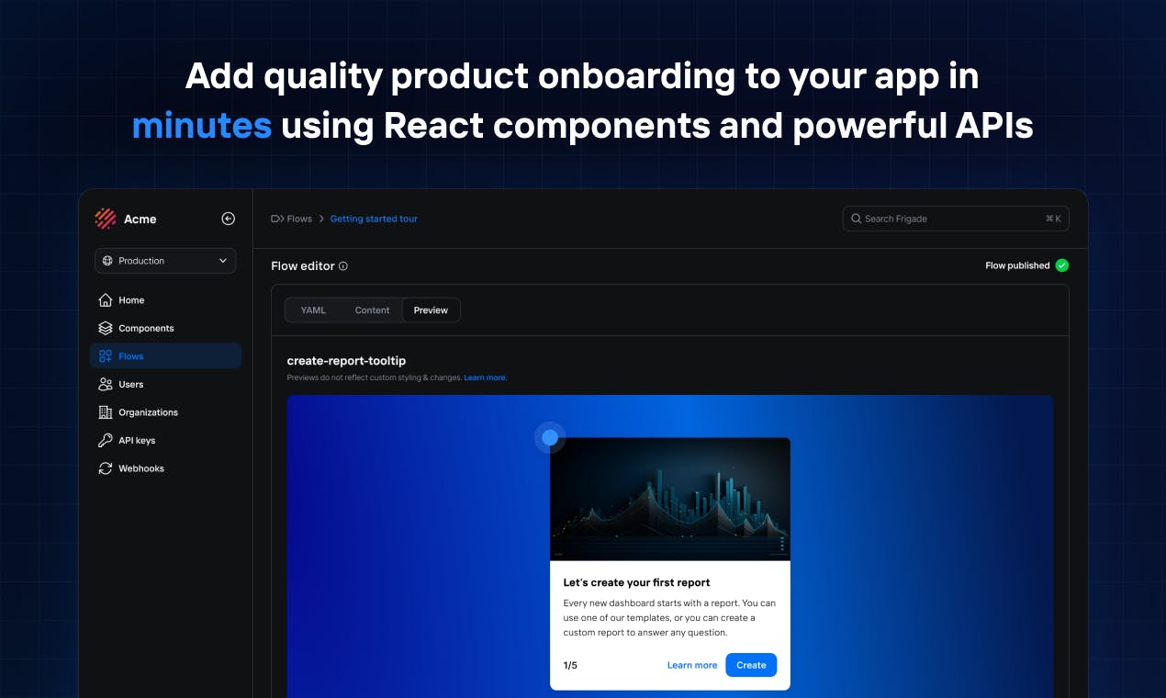This screenshot has width=1166, height=698.
Task: Click Learn more in the tooltip
Action: point(692,665)
